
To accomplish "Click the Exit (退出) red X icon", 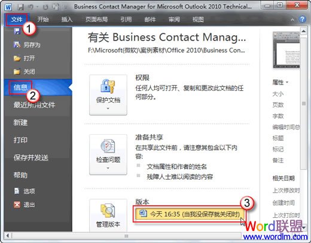I will [x=17, y=205].
